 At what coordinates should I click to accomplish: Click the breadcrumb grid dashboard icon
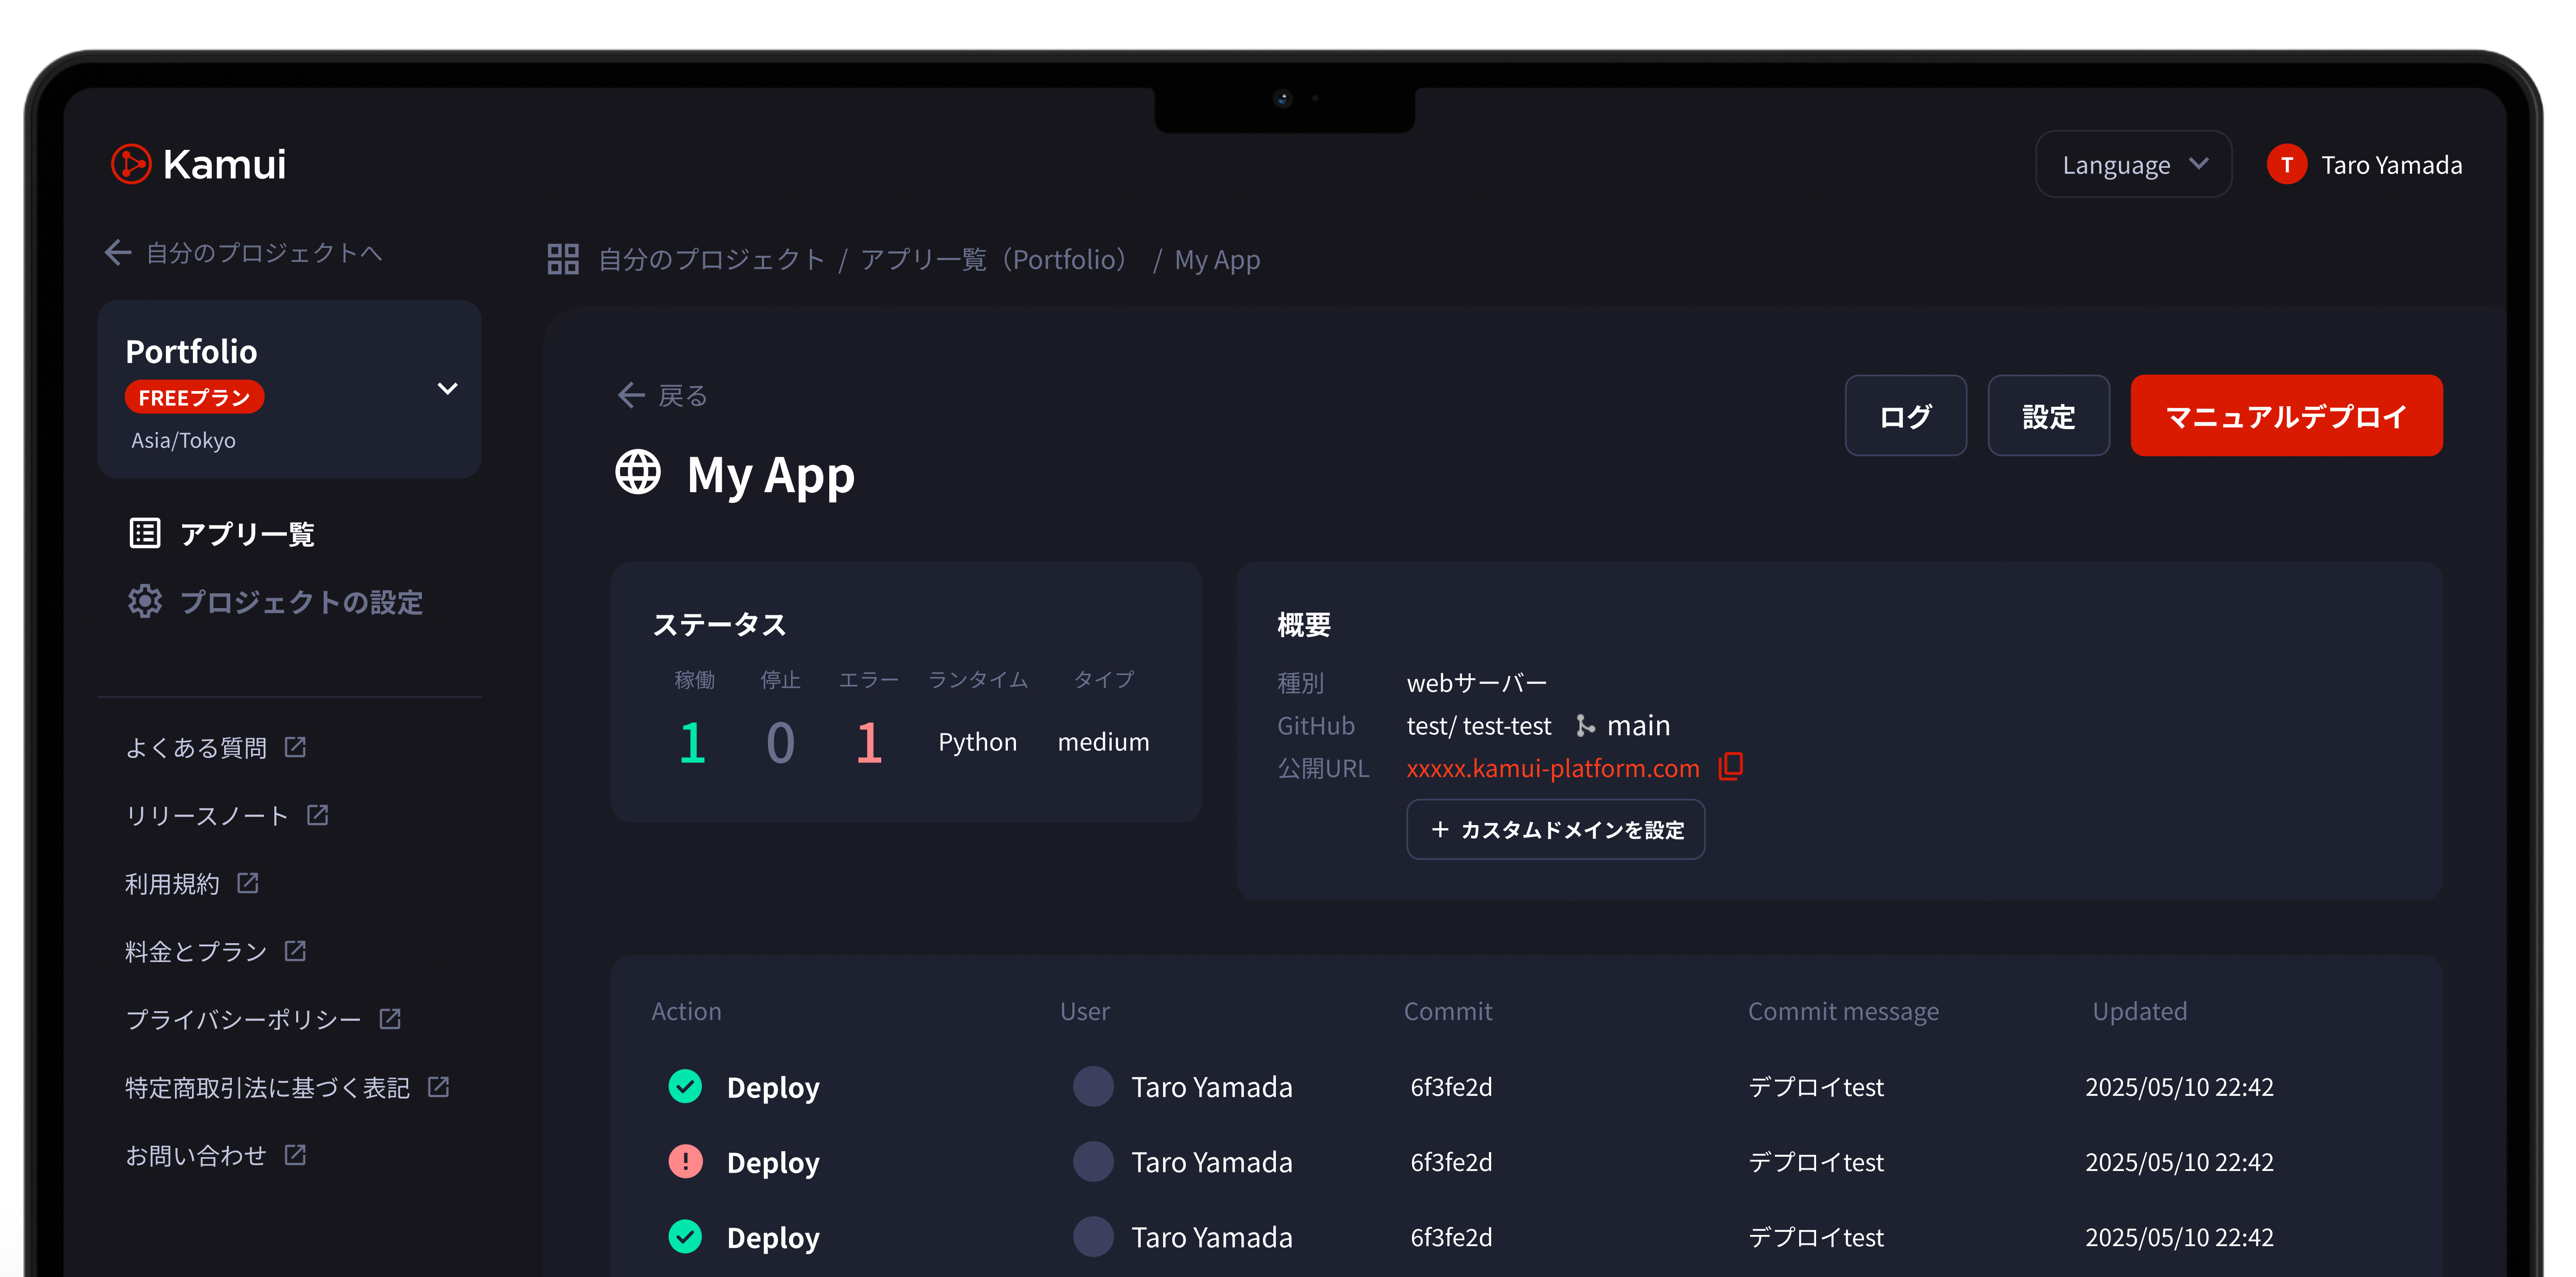click(563, 259)
